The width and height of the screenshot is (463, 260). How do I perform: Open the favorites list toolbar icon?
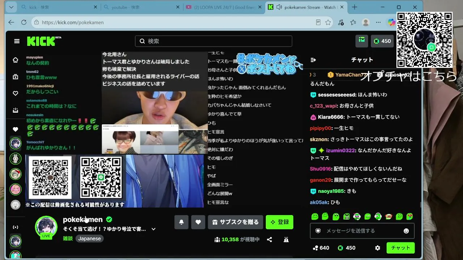pos(353,22)
